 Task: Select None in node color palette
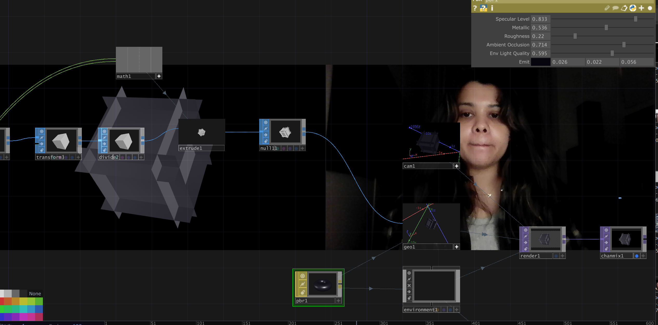click(35, 294)
